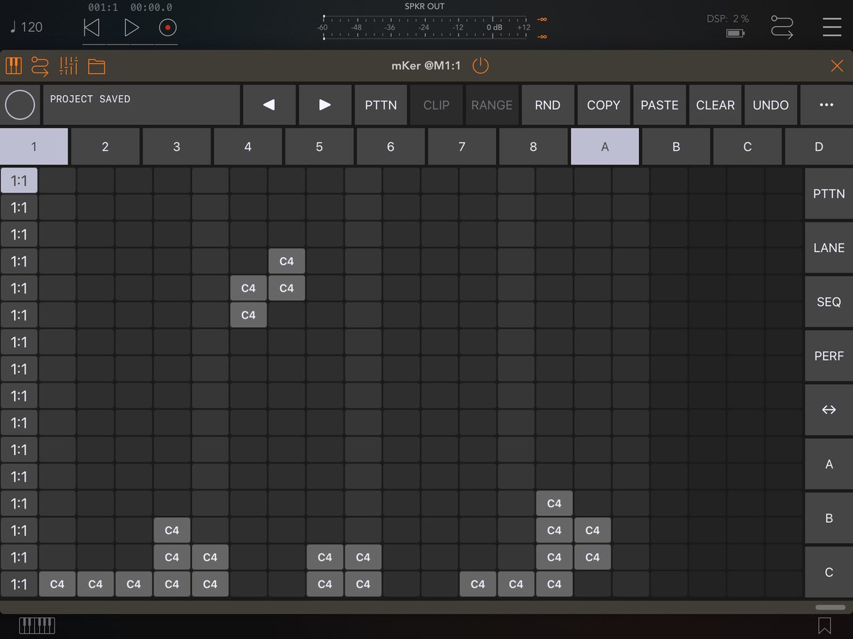
Task: Open the ellipsis options in the sequencer toolbar
Action: click(x=827, y=104)
